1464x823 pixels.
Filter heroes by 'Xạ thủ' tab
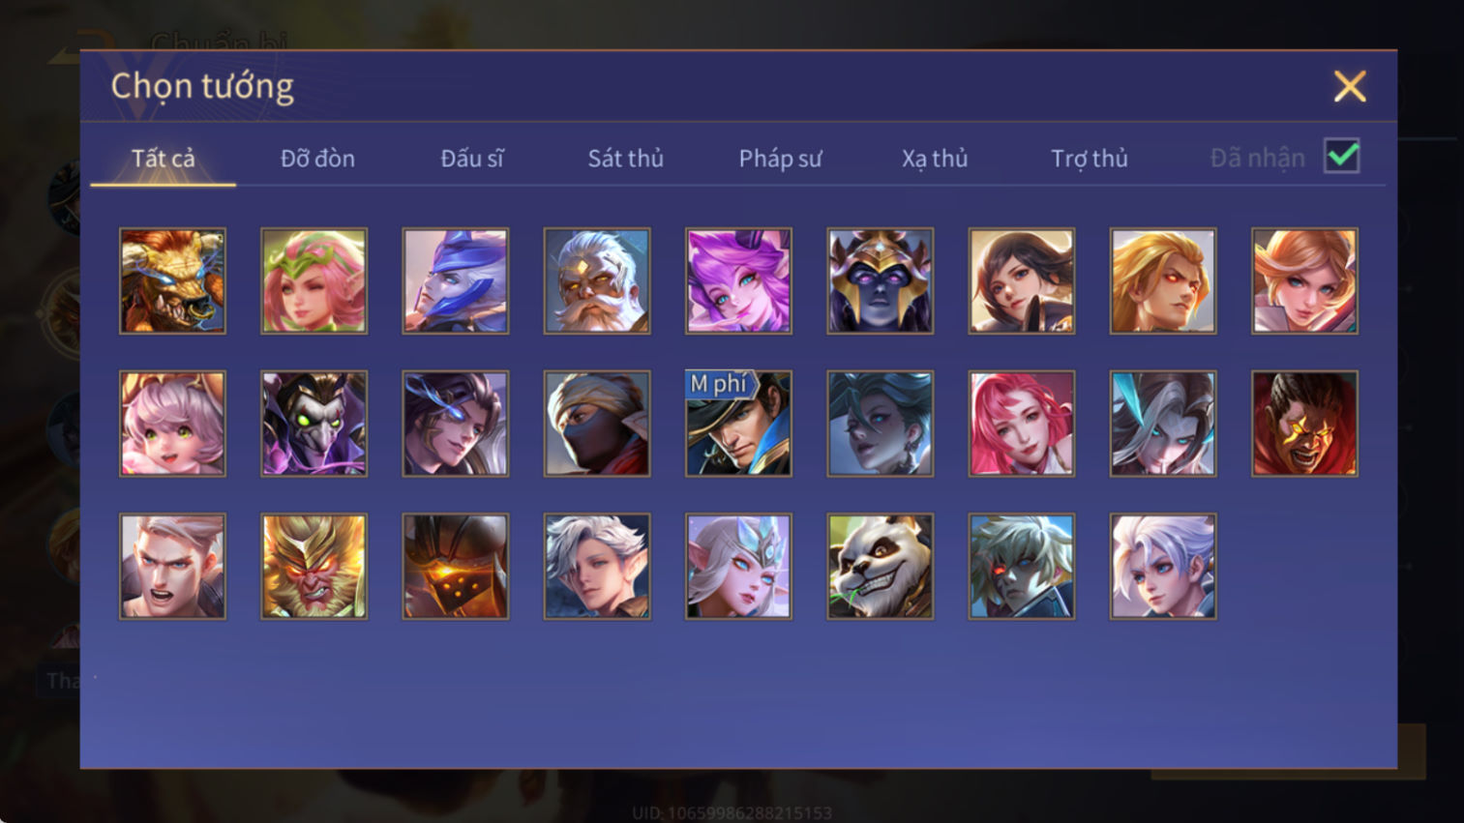(x=935, y=159)
